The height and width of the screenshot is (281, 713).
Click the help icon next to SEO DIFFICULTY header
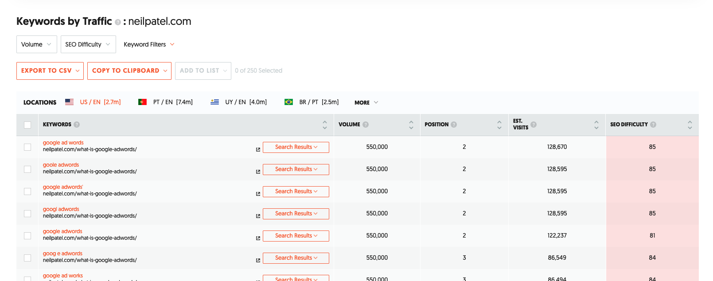(x=653, y=125)
